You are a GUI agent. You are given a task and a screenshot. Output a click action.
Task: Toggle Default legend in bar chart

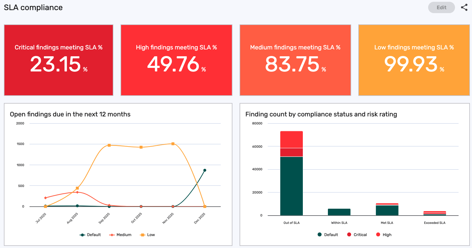click(328, 235)
